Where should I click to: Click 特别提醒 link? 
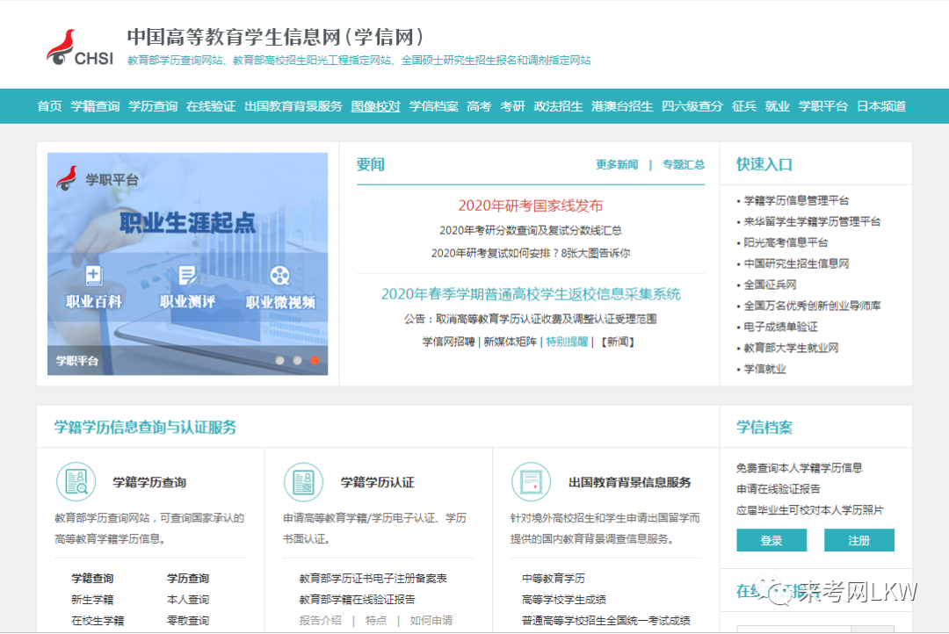567,342
